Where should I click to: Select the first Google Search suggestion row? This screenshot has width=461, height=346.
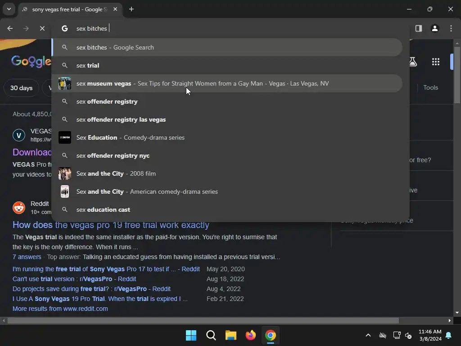227,47
